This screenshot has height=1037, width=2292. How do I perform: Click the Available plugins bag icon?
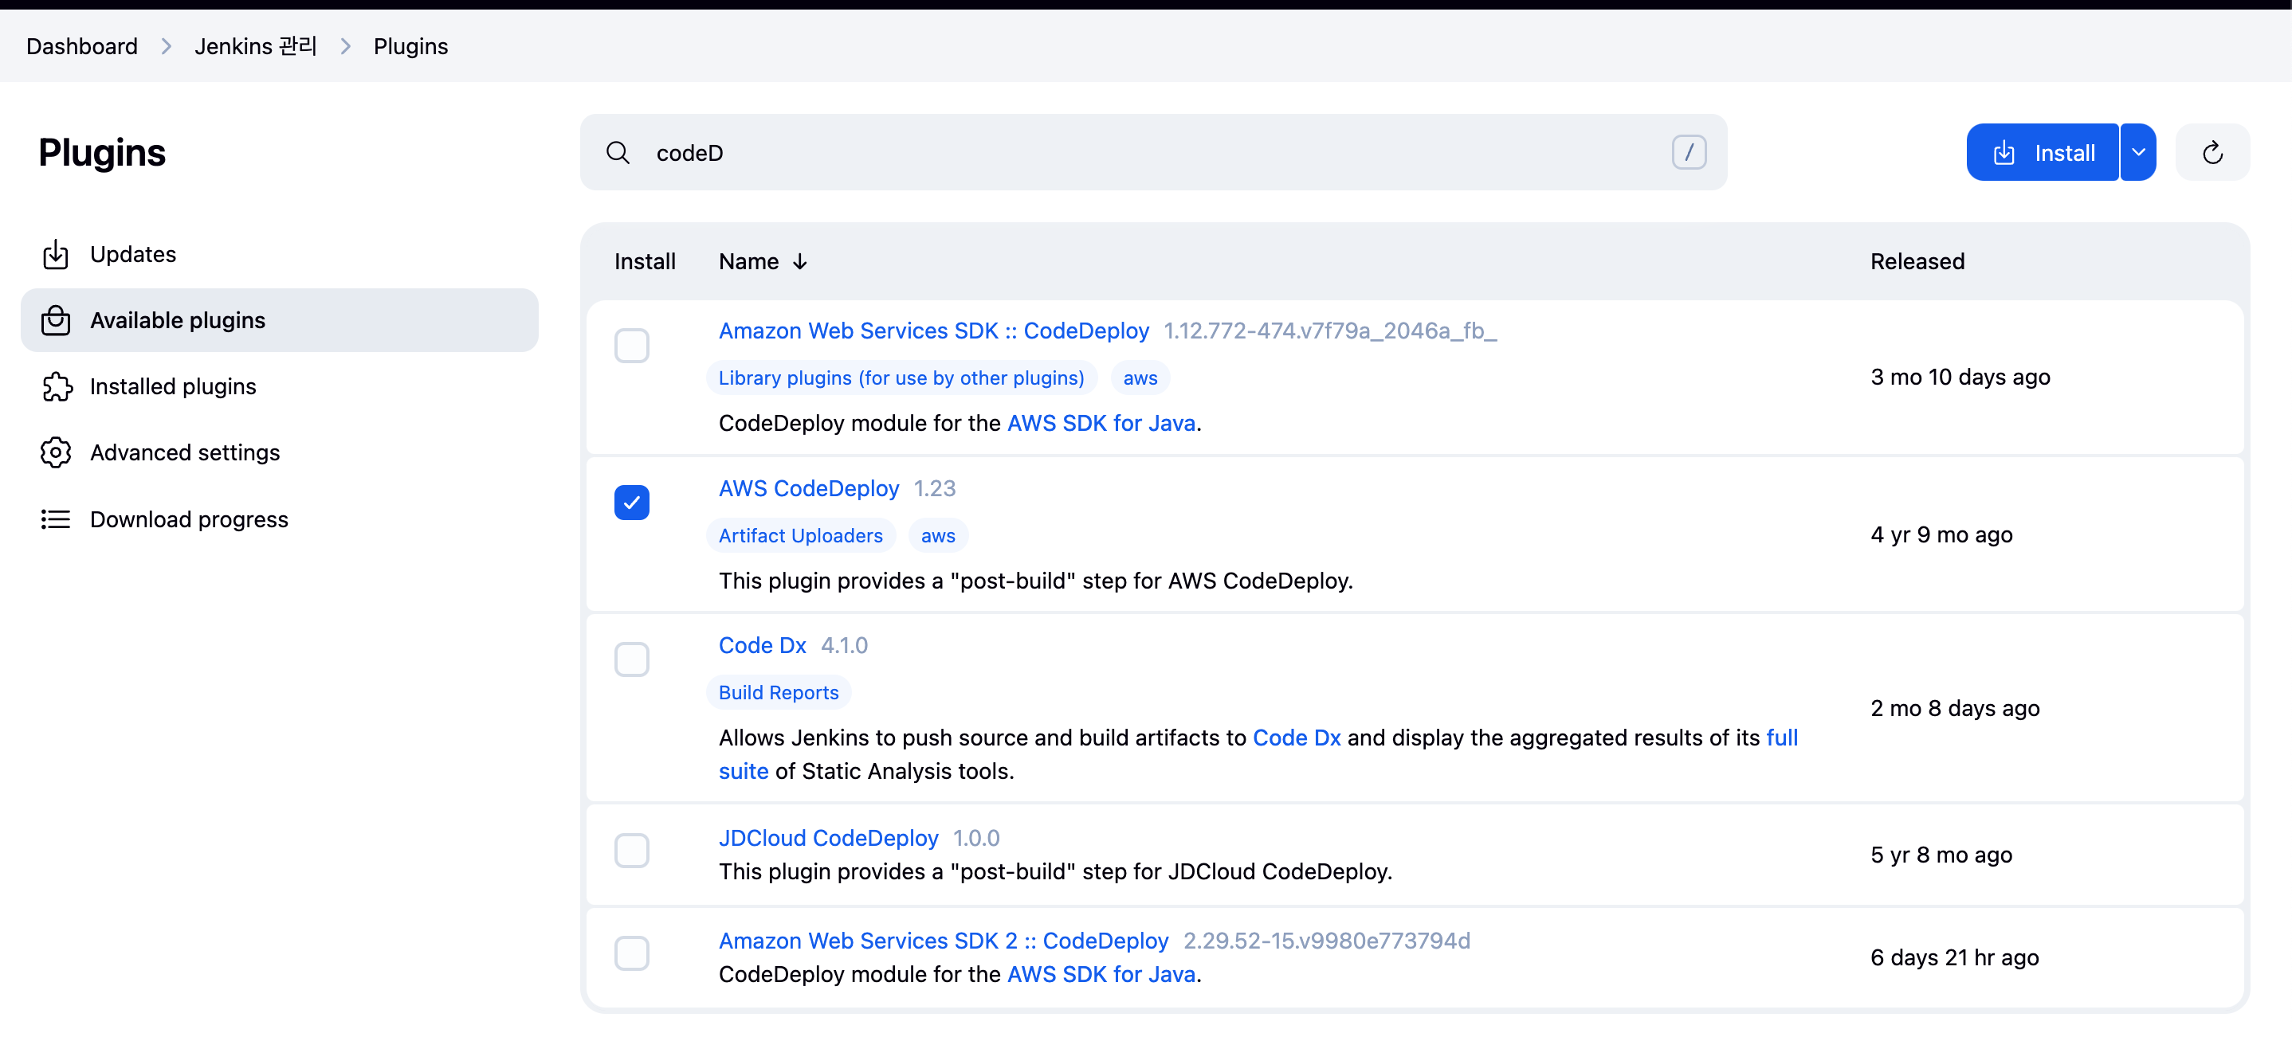point(55,320)
